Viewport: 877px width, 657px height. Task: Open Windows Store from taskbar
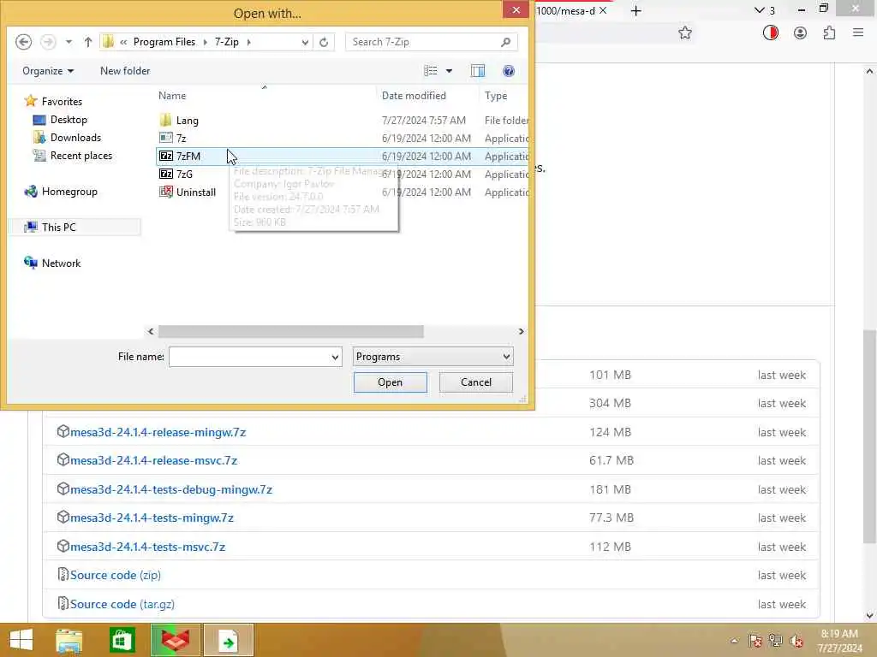click(122, 640)
